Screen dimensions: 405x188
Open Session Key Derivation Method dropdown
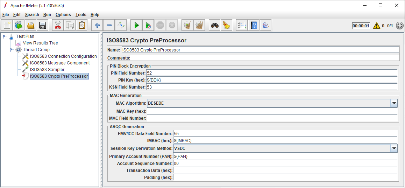tap(394, 148)
